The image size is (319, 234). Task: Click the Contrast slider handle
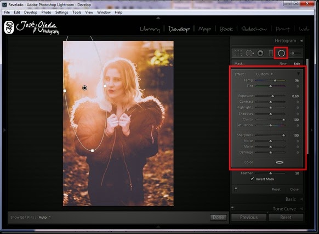(x=271, y=102)
